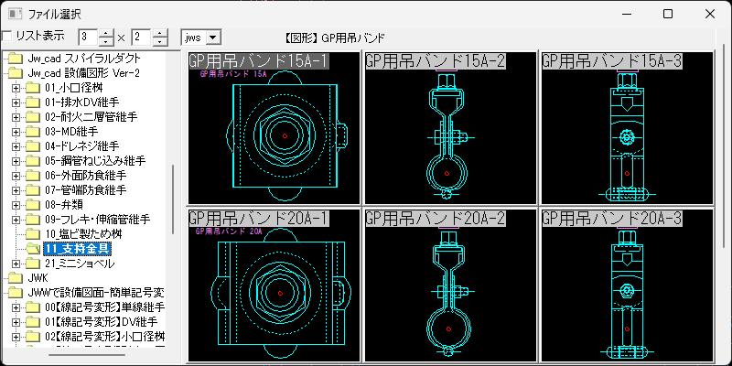732x366 pixels.
Task: Select the 04-ドレネジ継手 tree folder
Action: pyautogui.click(x=81, y=146)
